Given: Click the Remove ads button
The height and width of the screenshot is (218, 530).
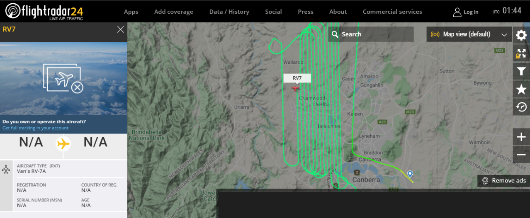Looking at the screenshot, I should click(503, 181).
